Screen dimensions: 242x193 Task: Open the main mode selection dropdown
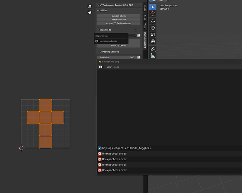click(133, 36)
